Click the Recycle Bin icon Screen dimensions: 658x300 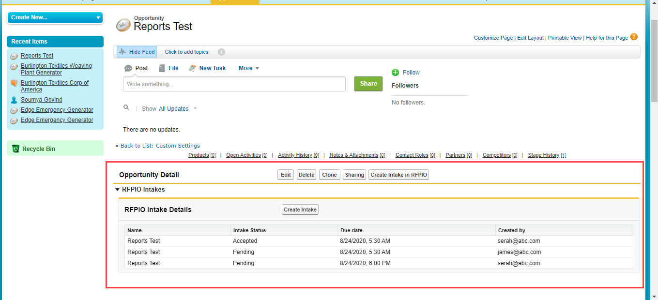[x=15, y=149]
